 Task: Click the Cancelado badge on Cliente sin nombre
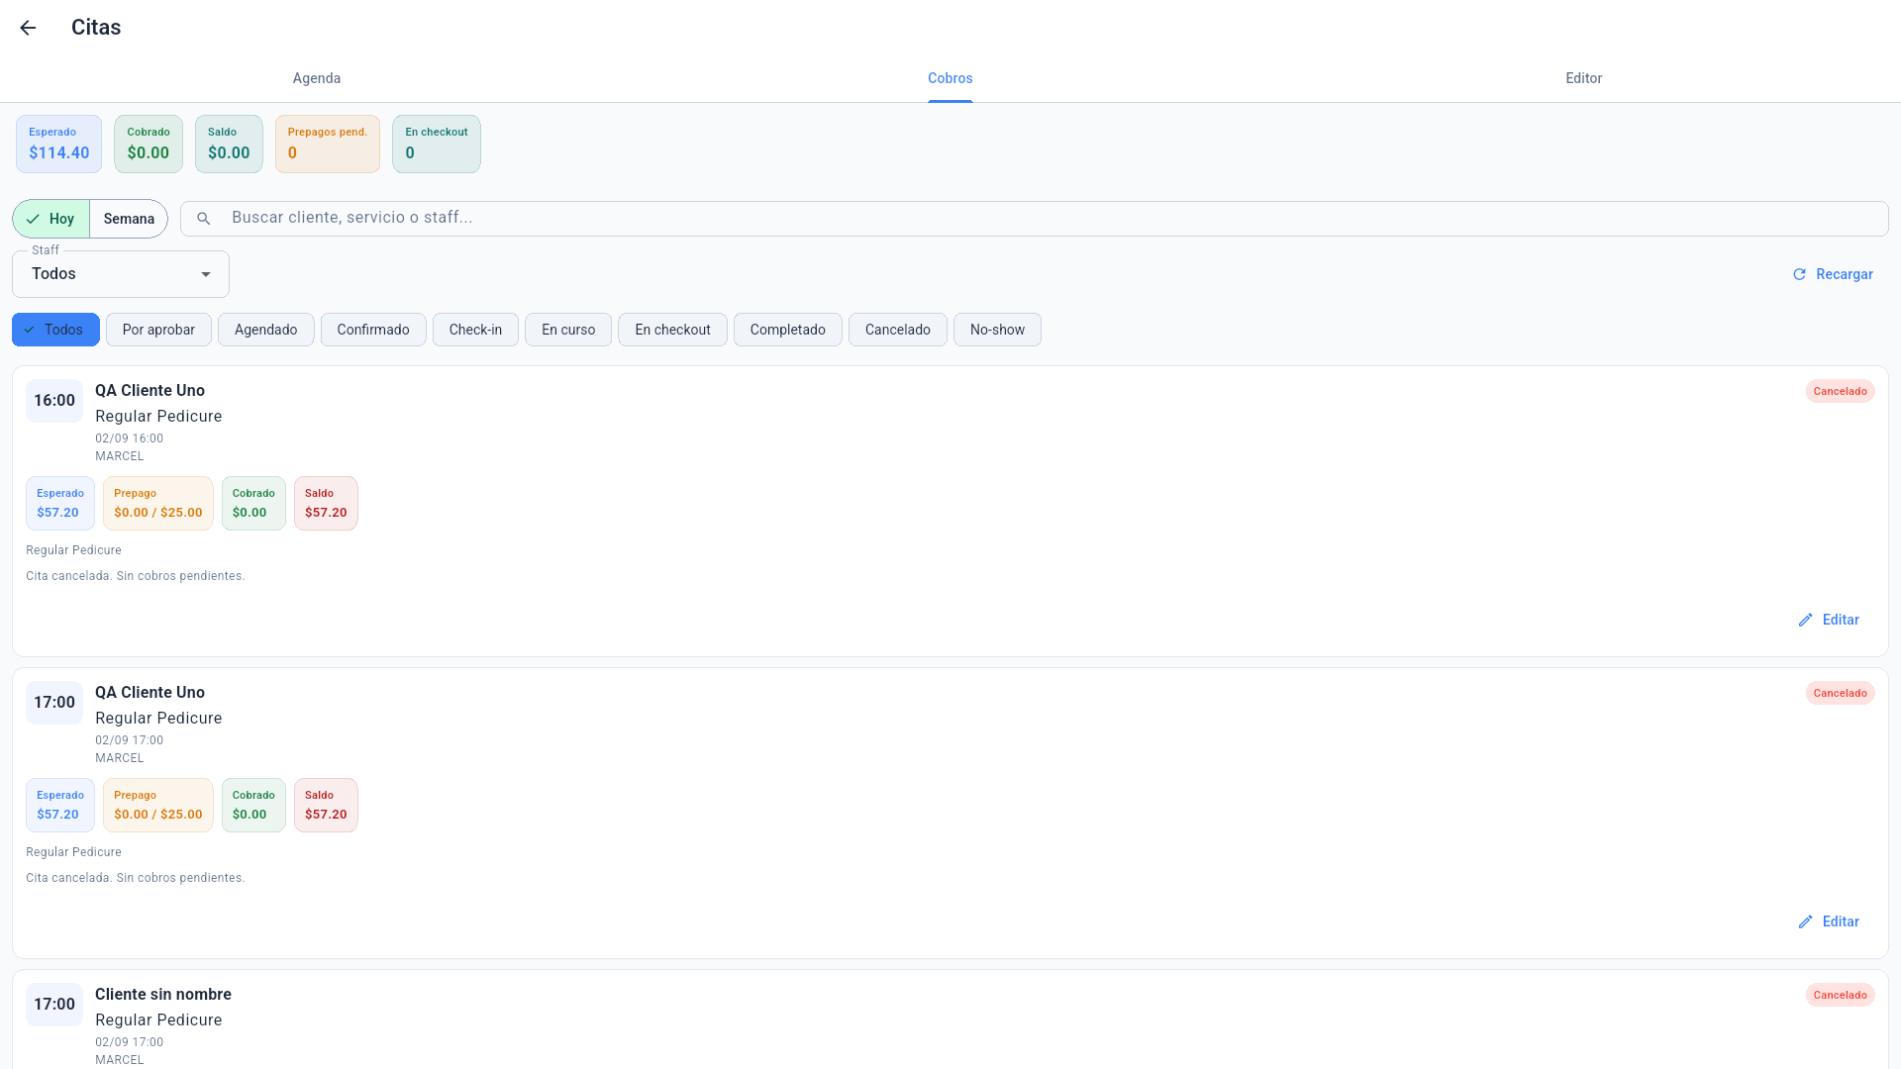pos(1840,995)
